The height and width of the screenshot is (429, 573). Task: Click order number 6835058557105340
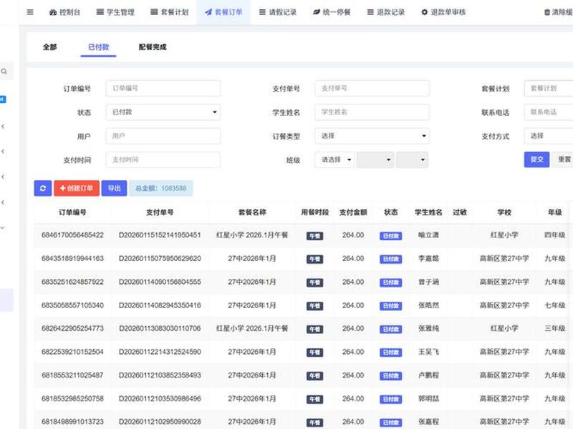72,305
